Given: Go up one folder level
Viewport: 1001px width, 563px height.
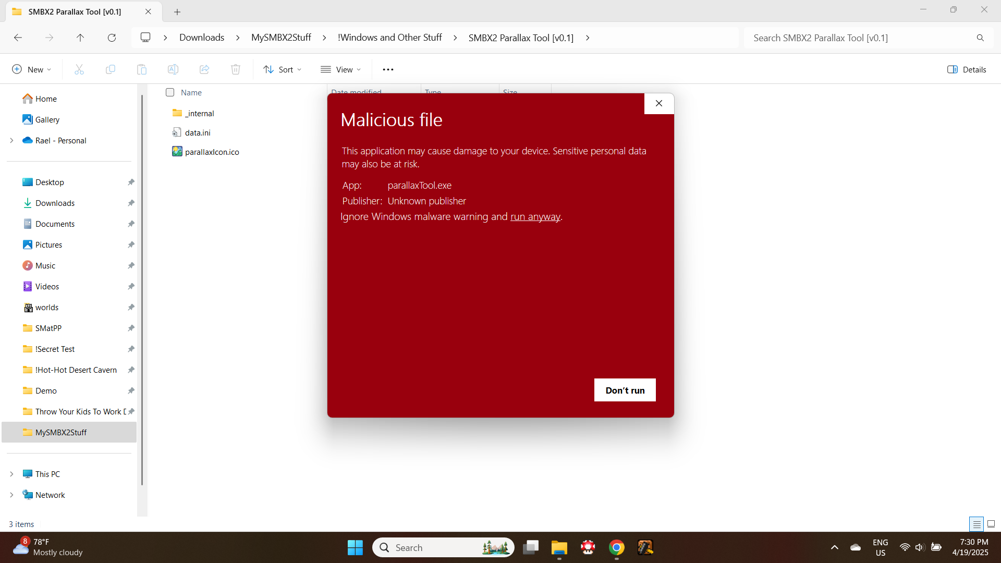Looking at the screenshot, I should coord(80,38).
